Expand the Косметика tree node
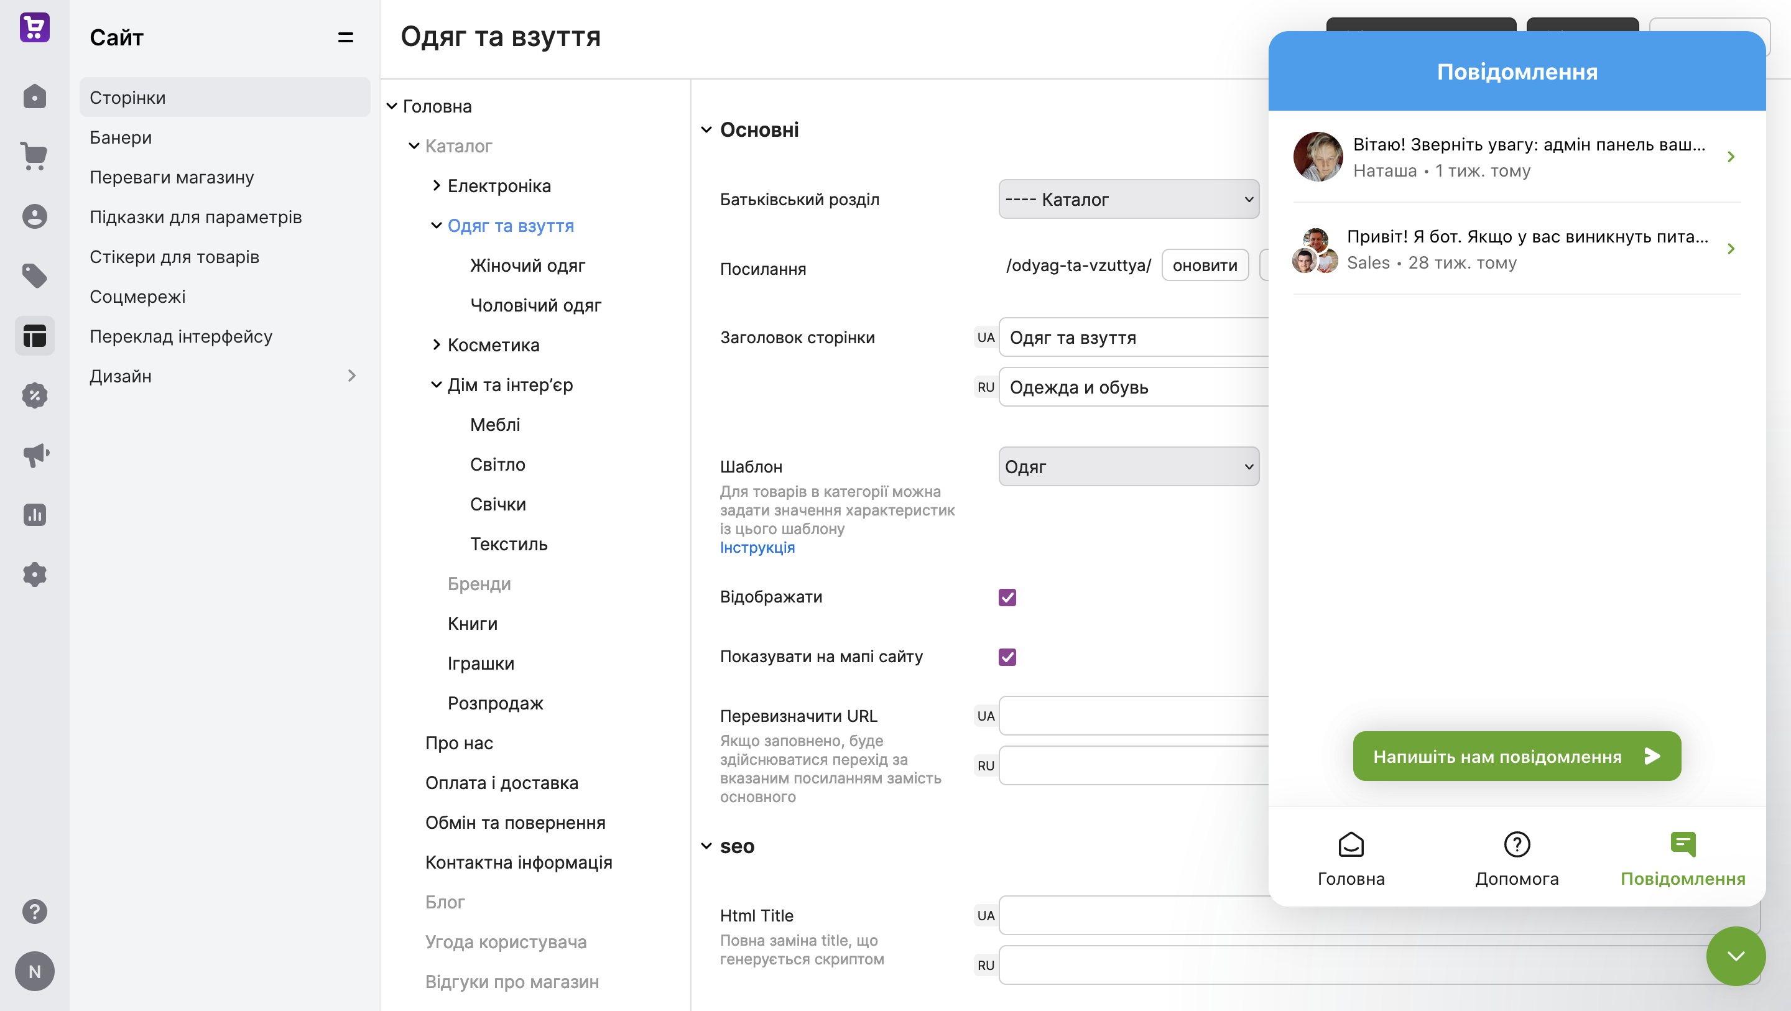Screen dimensions: 1791x1011 point(436,345)
